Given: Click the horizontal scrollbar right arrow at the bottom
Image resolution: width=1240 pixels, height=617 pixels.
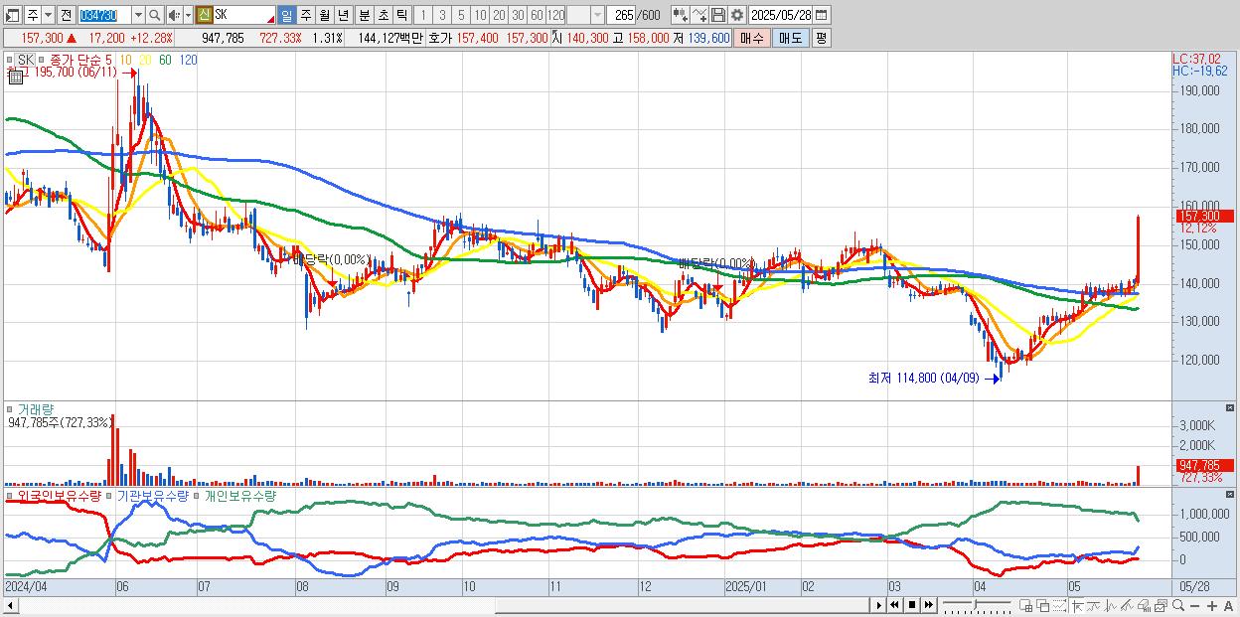Looking at the screenshot, I should 879,605.
